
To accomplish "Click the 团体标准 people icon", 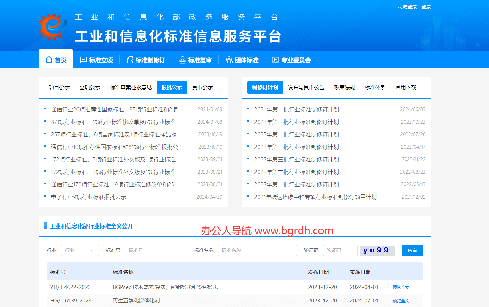I will 229,59.
